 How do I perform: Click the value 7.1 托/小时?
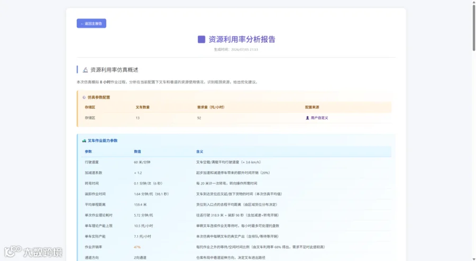pos(142,237)
